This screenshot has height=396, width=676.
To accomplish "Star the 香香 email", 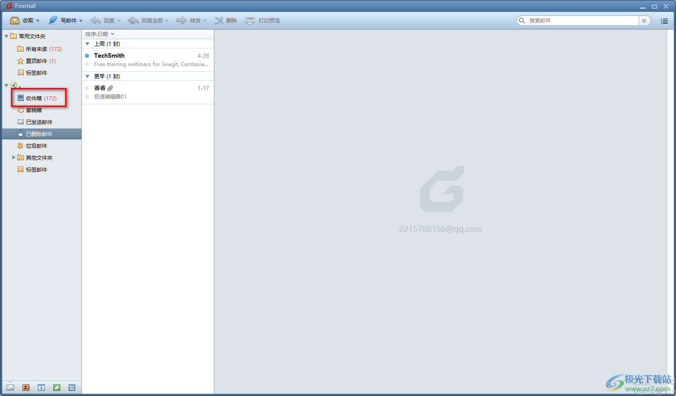I will point(87,97).
